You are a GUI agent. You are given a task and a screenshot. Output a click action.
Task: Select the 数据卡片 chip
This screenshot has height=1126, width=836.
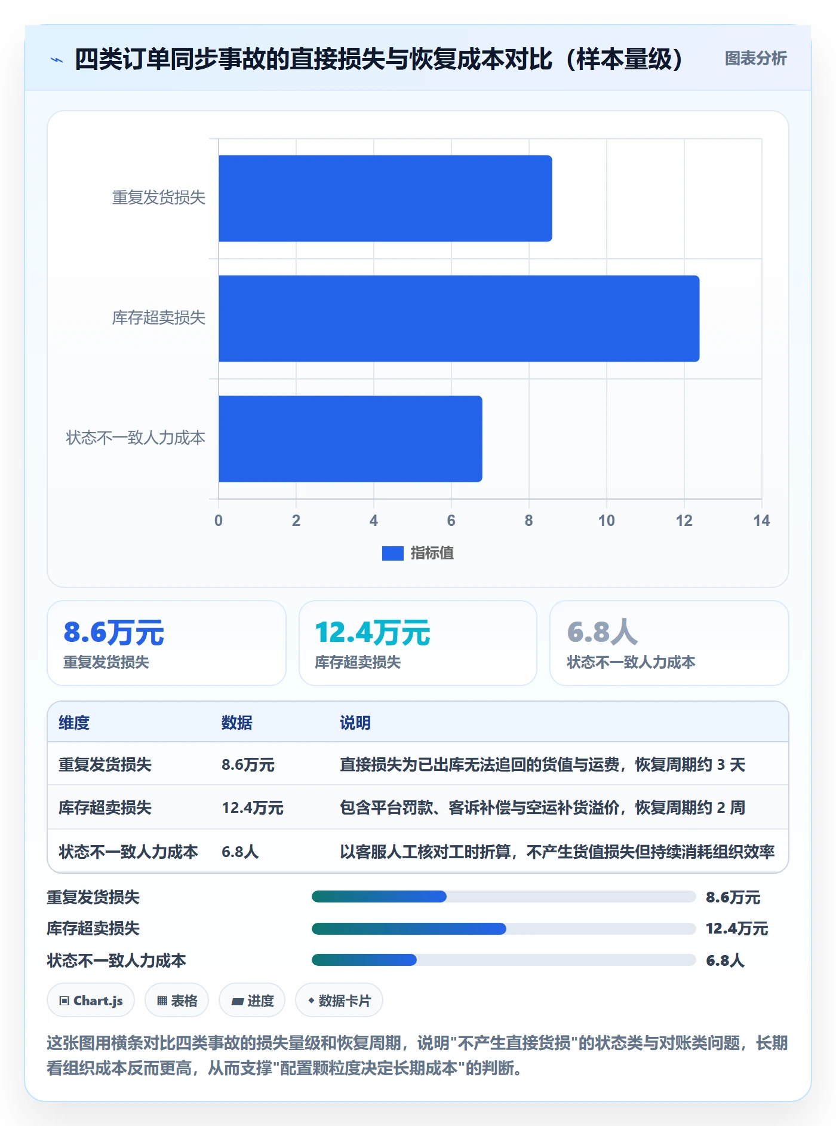click(339, 1000)
